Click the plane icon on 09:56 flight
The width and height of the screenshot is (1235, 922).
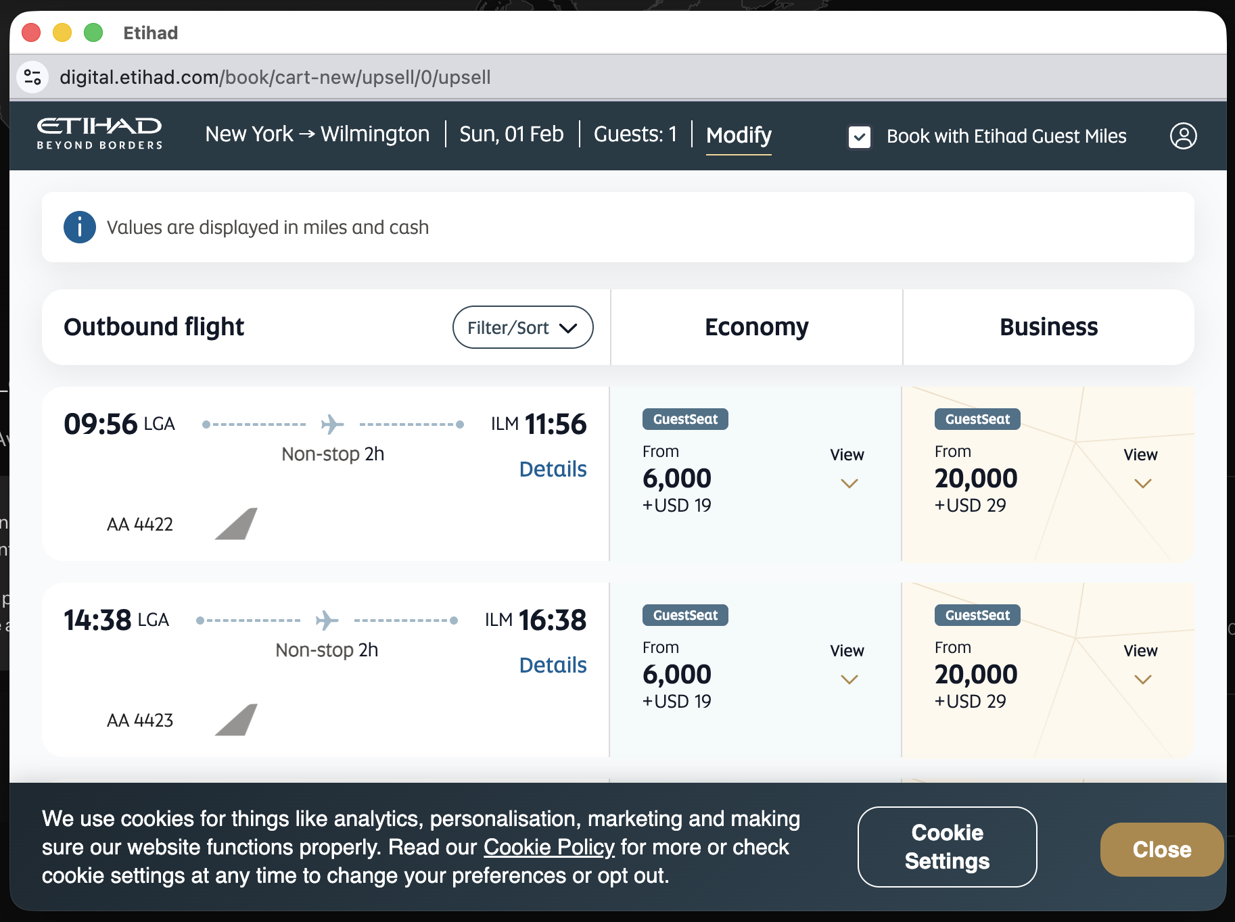coord(332,424)
